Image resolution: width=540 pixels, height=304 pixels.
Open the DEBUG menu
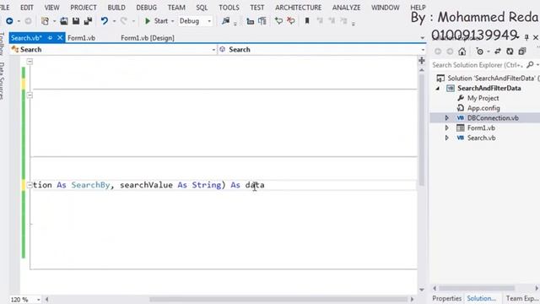(x=146, y=8)
